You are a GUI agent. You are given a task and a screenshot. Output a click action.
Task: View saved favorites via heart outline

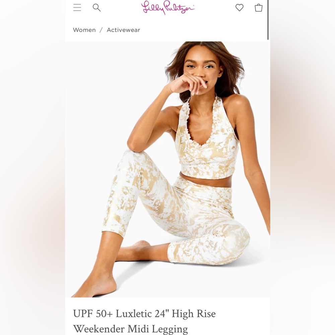pyautogui.click(x=239, y=8)
